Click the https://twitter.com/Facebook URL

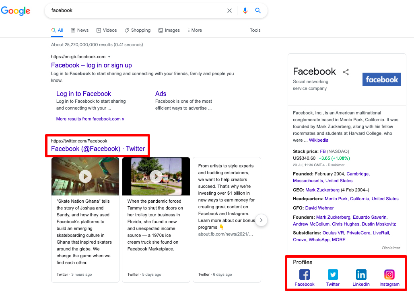click(x=79, y=141)
